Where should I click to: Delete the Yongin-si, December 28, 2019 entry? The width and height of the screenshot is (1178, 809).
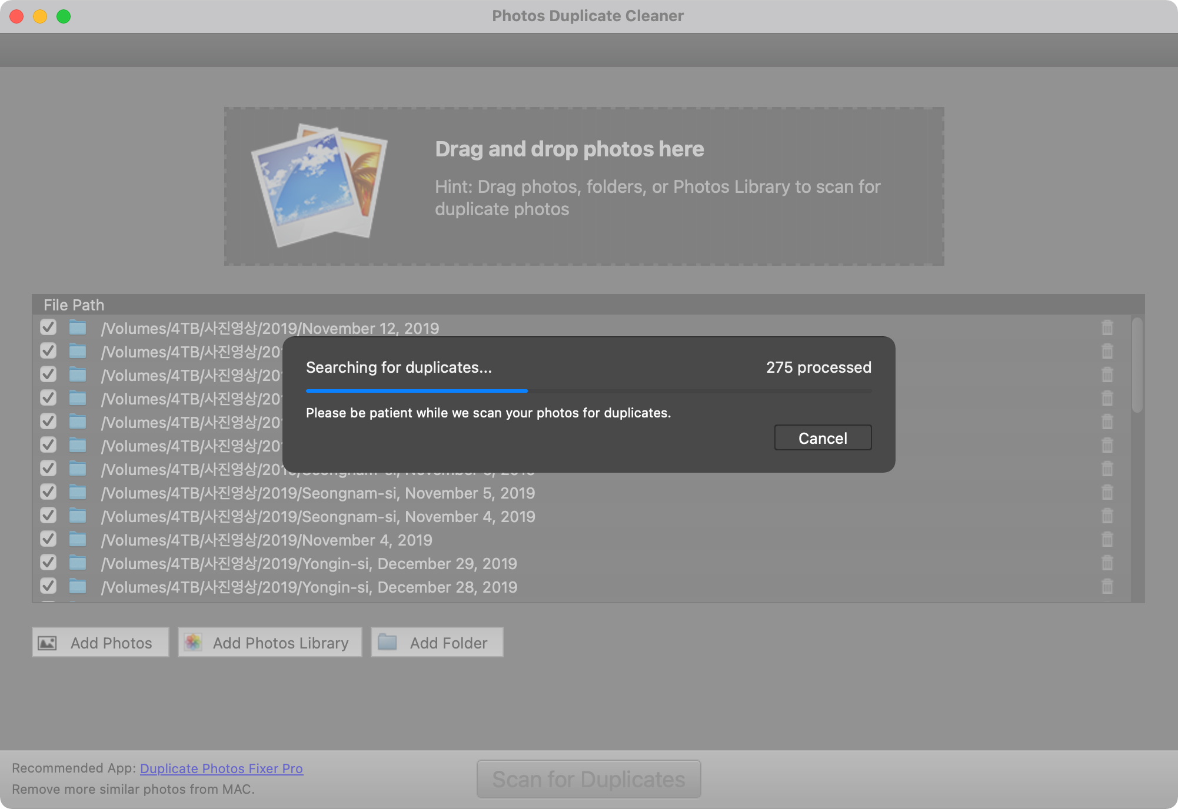1107,586
